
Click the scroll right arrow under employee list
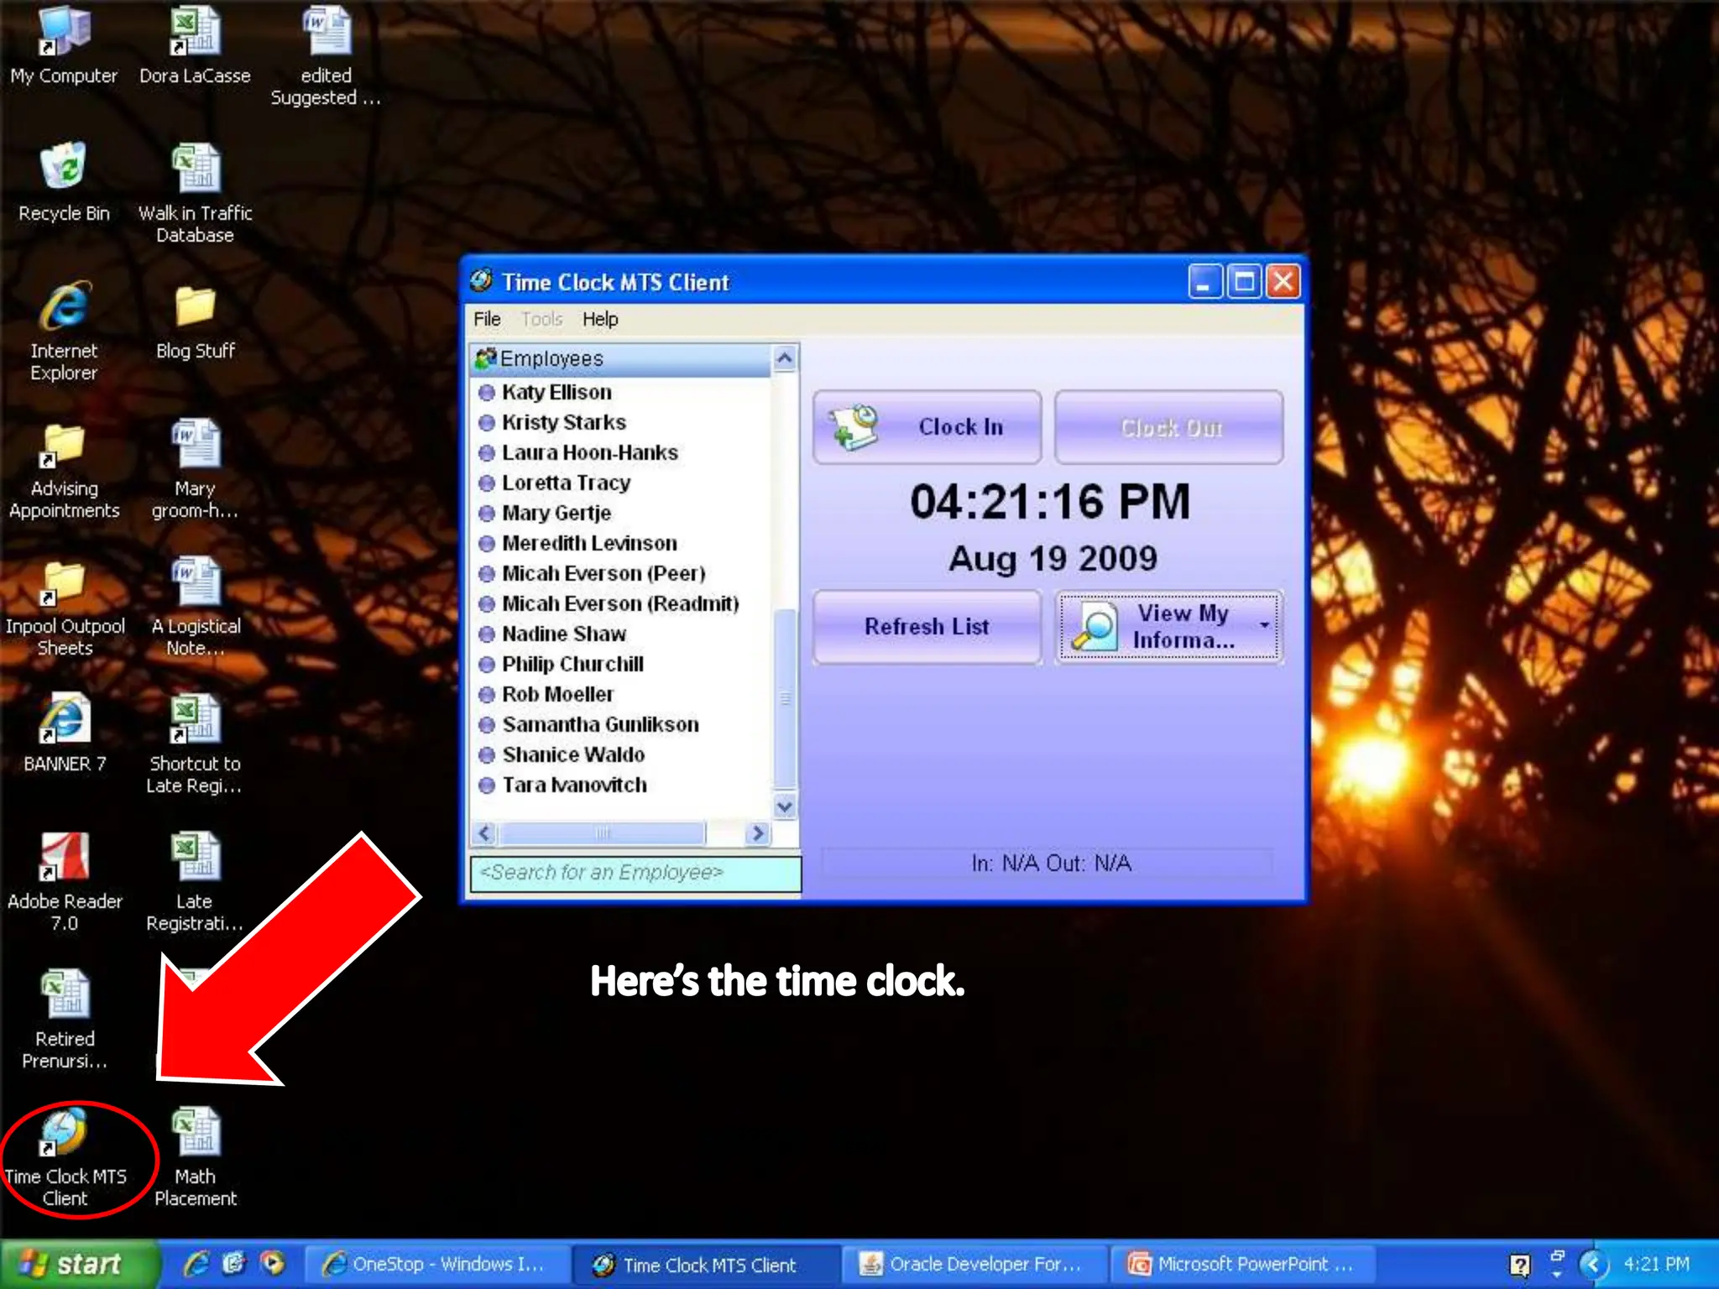tap(757, 832)
